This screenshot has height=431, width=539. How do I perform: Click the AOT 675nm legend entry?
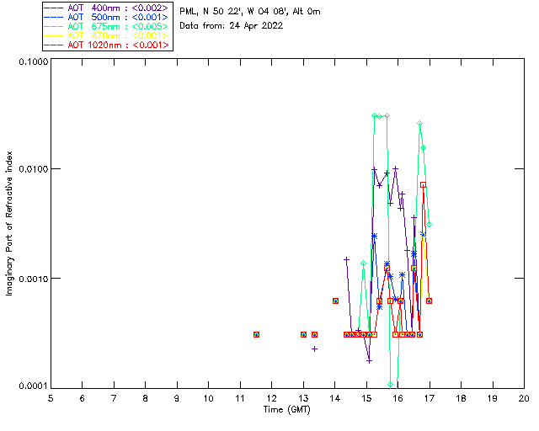pyautogui.click(x=106, y=26)
